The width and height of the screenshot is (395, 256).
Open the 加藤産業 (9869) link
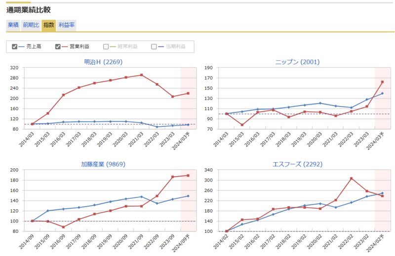tap(103, 164)
